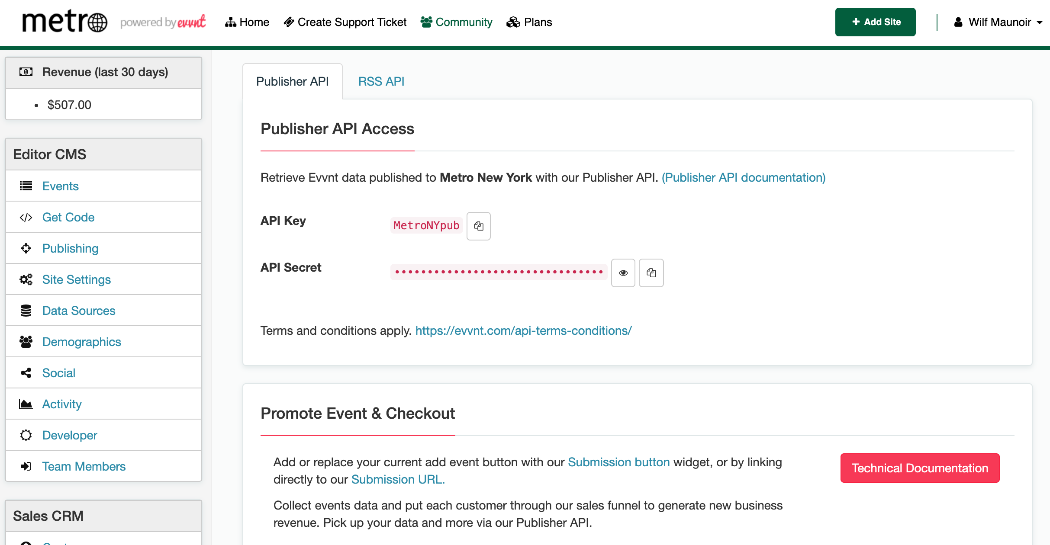1050x545 pixels.
Task: Click the support ticket icon
Action: [289, 22]
